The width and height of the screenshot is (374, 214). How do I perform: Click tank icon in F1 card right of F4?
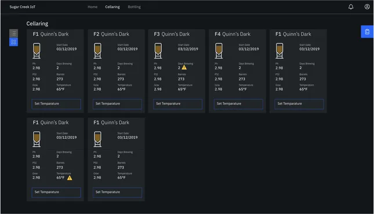[x=279, y=51]
